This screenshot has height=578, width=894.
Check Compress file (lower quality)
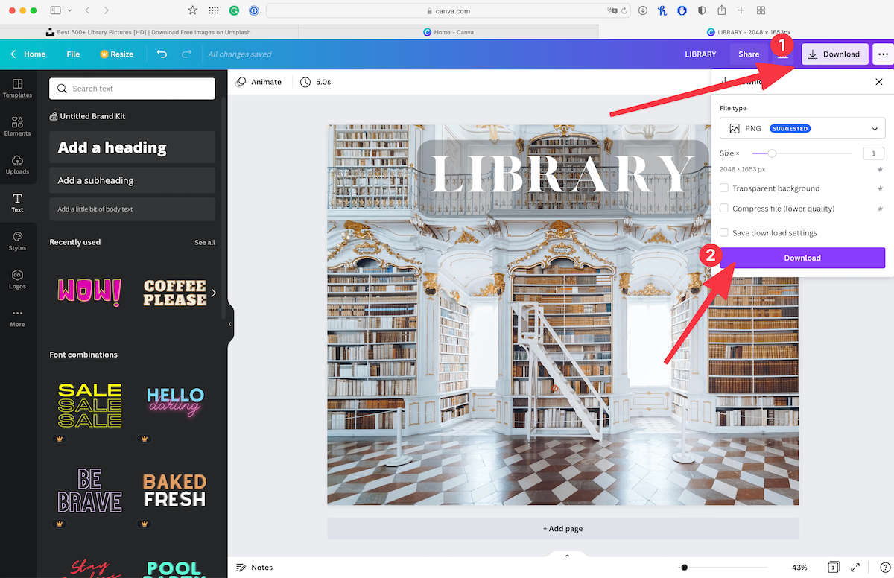(724, 209)
